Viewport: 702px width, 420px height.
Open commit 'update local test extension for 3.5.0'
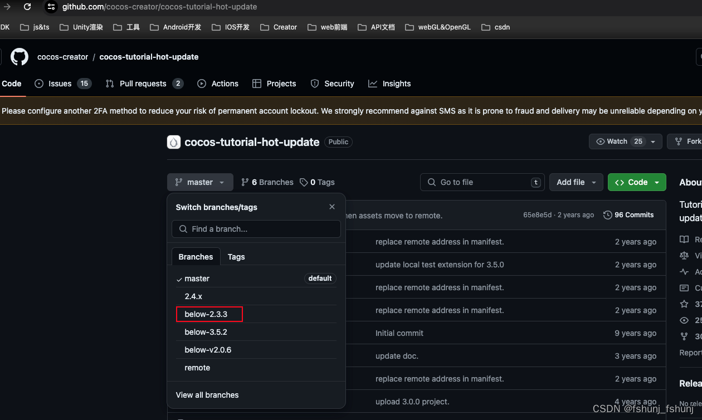coord(440,265)
